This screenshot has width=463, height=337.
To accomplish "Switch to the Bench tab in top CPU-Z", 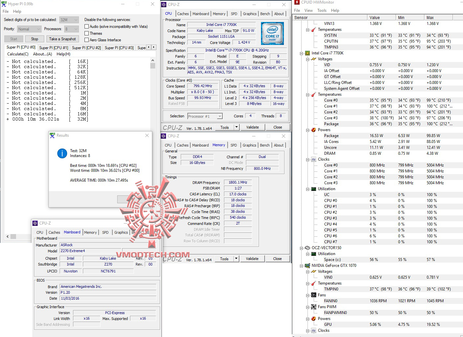I will pos(265,14).
